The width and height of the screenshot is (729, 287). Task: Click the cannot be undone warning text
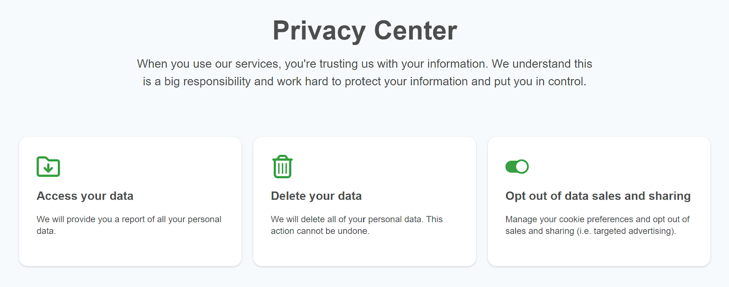coord(356,225)
